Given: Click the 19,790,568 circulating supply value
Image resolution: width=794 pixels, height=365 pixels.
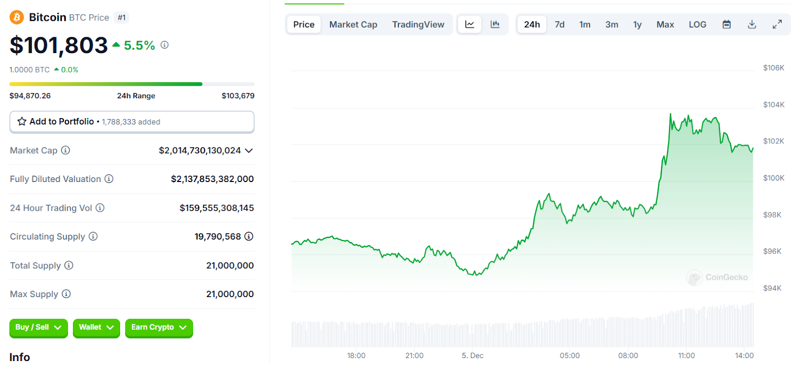Looking at the screenshot, I should tap(218, 237).
